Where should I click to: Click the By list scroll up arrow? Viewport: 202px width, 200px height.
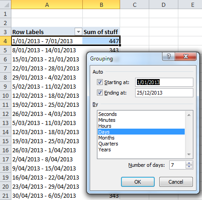coord(189,115)
